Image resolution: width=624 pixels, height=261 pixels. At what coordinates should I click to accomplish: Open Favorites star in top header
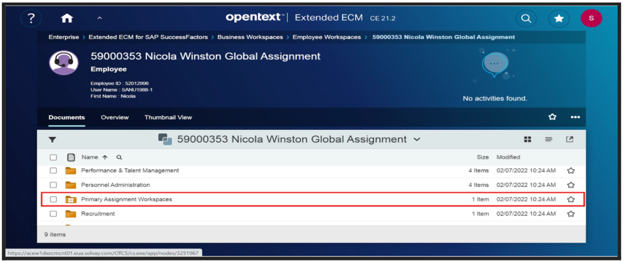point(559,18)
